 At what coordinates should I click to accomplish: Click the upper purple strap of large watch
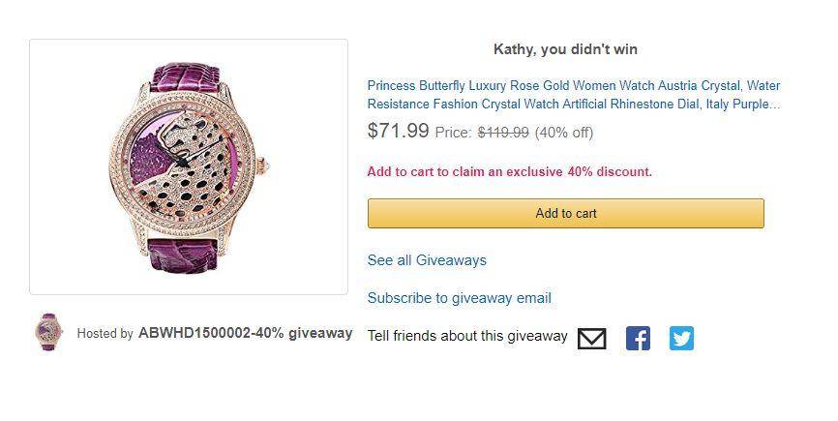187,76
